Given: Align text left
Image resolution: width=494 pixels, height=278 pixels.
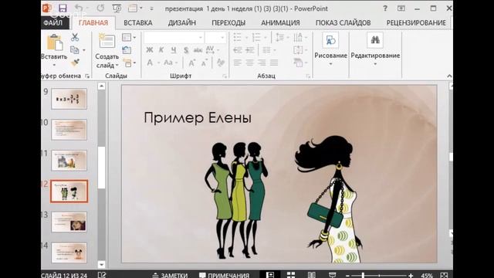Looking at the screenshot, I should click(238, 63).
